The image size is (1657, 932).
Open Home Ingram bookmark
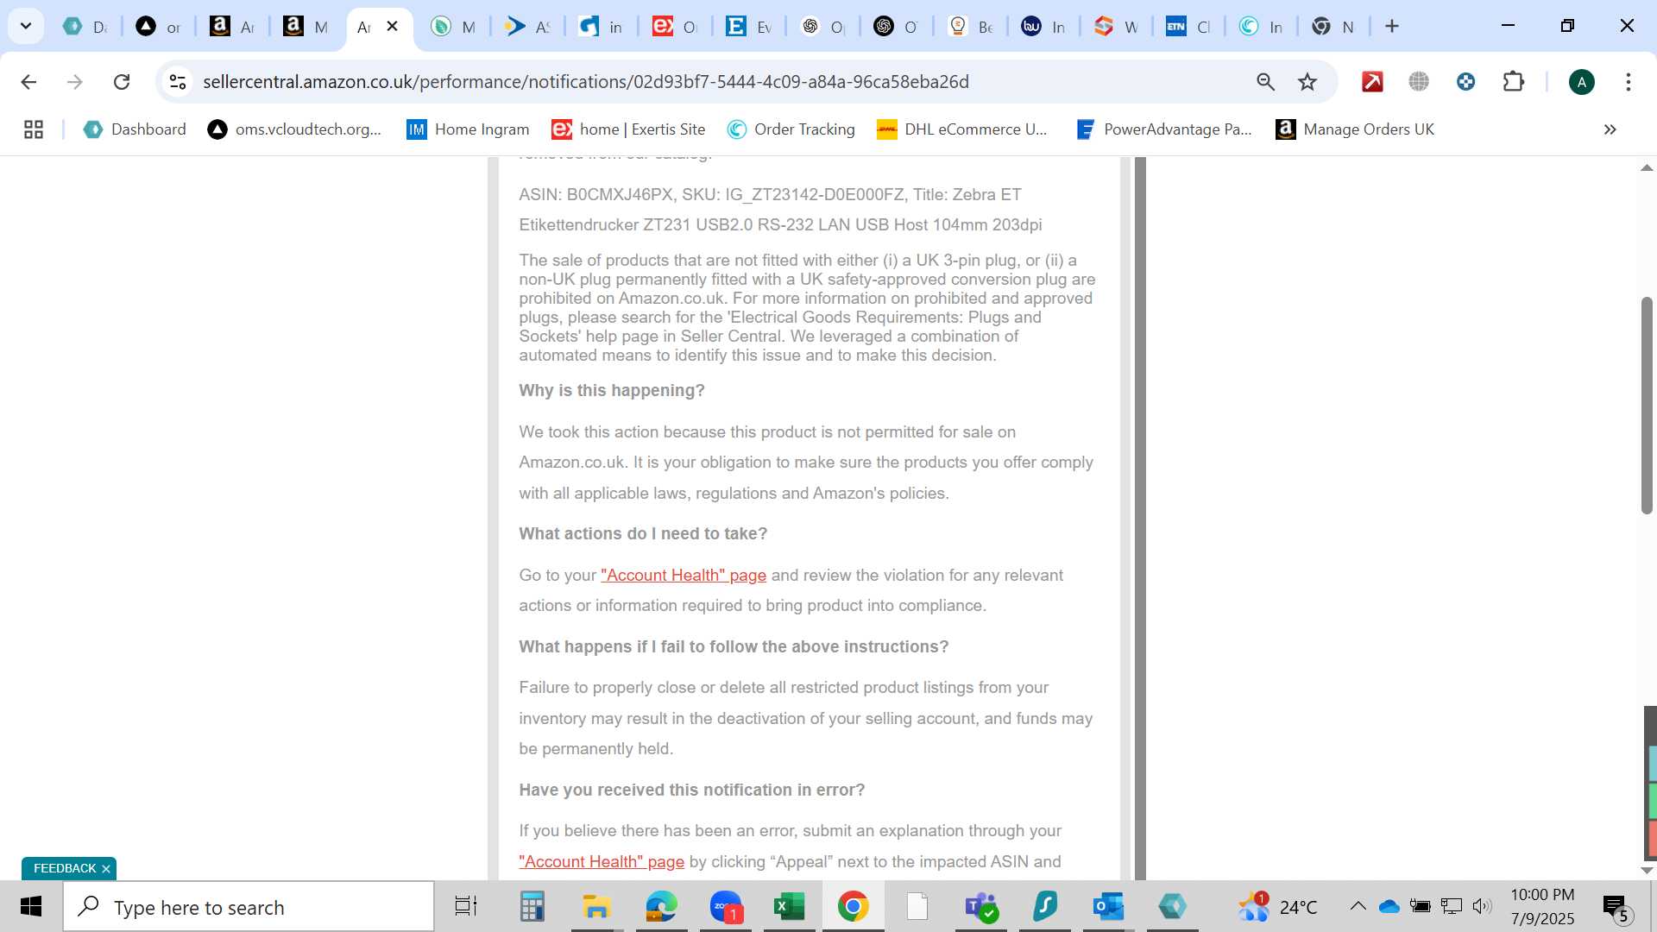point(468,129)
